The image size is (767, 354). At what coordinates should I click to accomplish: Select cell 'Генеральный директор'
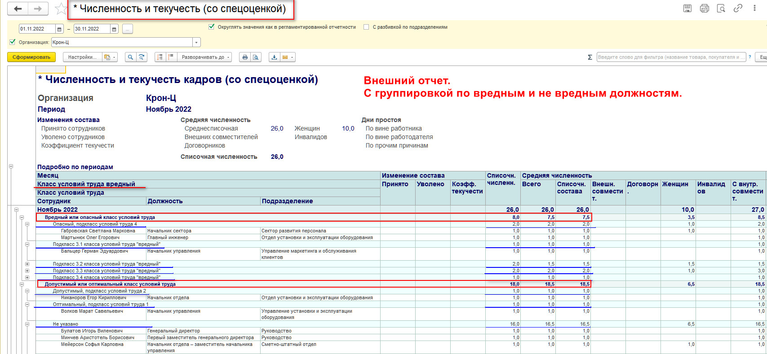pos(203,331)
